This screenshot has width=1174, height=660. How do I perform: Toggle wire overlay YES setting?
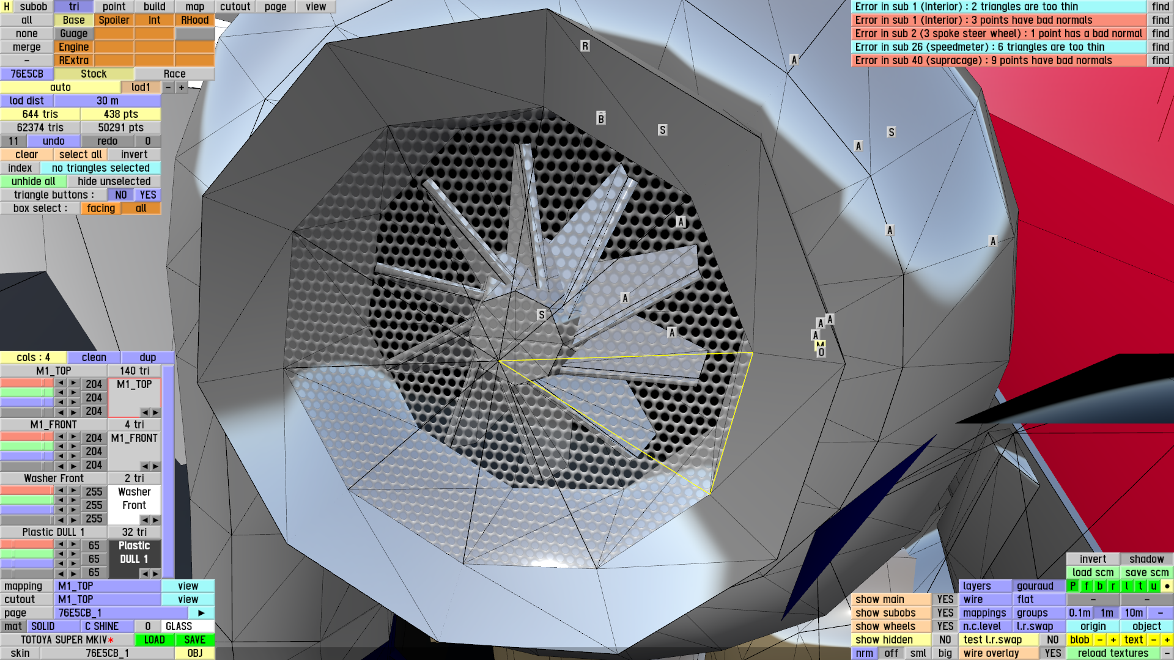coord(1052,653)
